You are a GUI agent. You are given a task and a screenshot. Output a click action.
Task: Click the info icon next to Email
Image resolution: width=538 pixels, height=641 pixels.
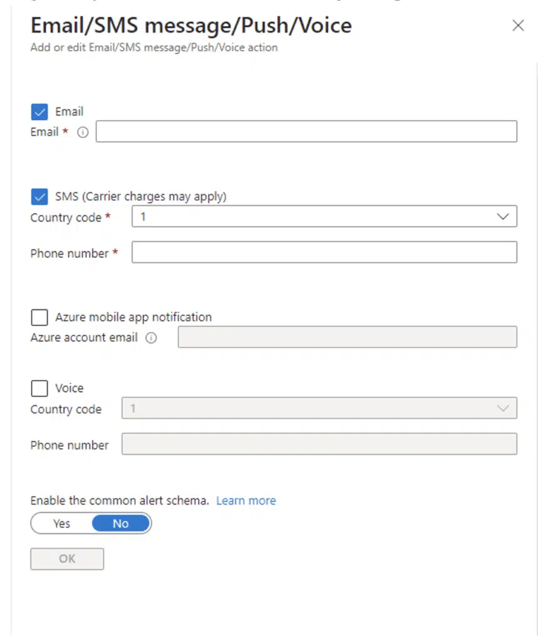pyautogui.click(x=83, y=133)
